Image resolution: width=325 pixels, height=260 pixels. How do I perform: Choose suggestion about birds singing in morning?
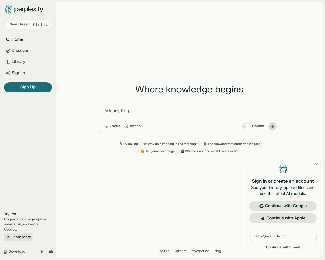170,144
